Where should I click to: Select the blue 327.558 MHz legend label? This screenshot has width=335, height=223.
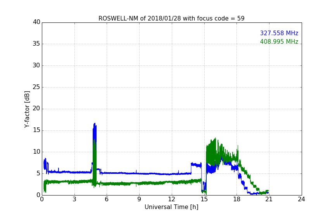click(x=279, y=33)
